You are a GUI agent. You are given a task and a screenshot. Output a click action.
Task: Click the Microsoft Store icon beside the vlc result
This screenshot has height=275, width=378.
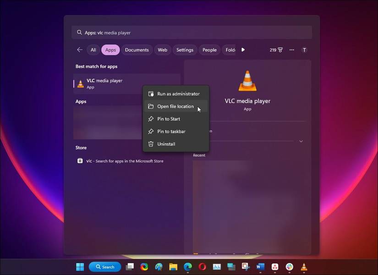(x=81, y=161)
